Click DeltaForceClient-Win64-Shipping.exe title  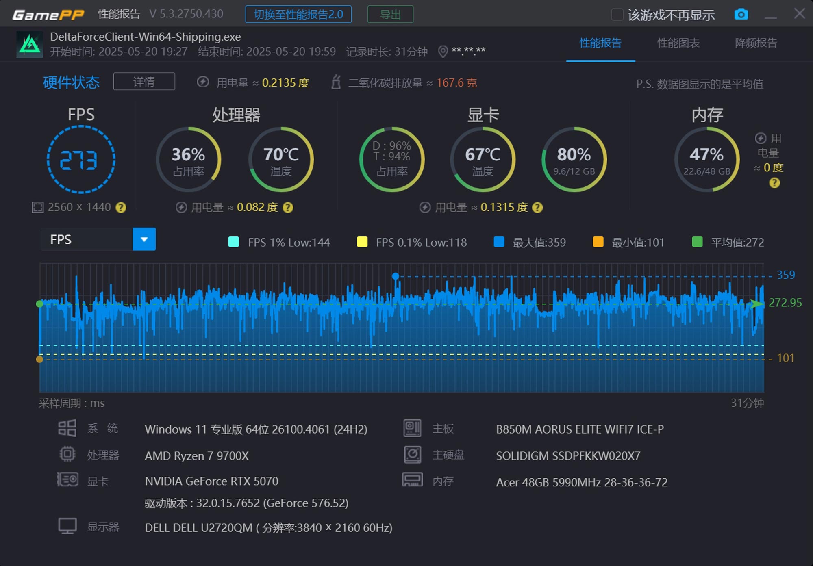[146, 37]
